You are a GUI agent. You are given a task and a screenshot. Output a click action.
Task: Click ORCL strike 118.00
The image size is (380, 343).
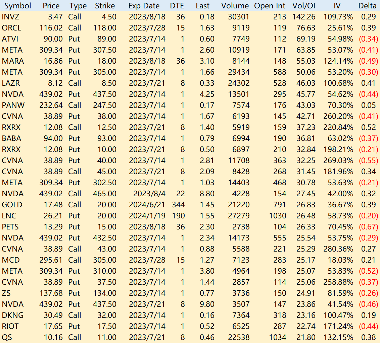(x=105, y=28)
